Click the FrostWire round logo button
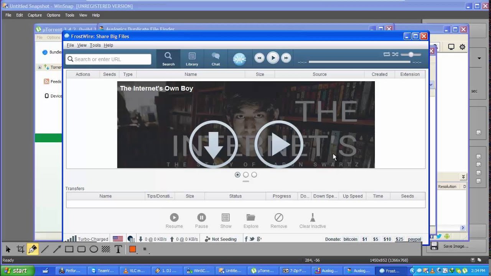Screen dimensions: 491x276 click(x=239, y=59)
